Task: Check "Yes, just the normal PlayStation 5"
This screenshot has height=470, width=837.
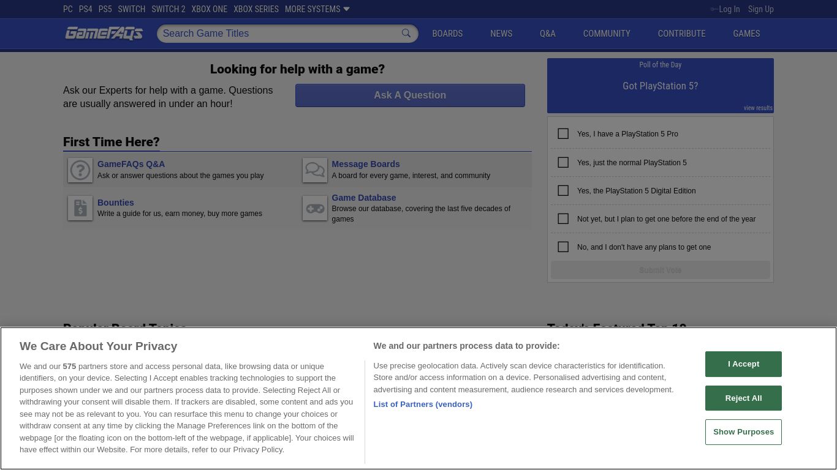Action: [563, 162]
